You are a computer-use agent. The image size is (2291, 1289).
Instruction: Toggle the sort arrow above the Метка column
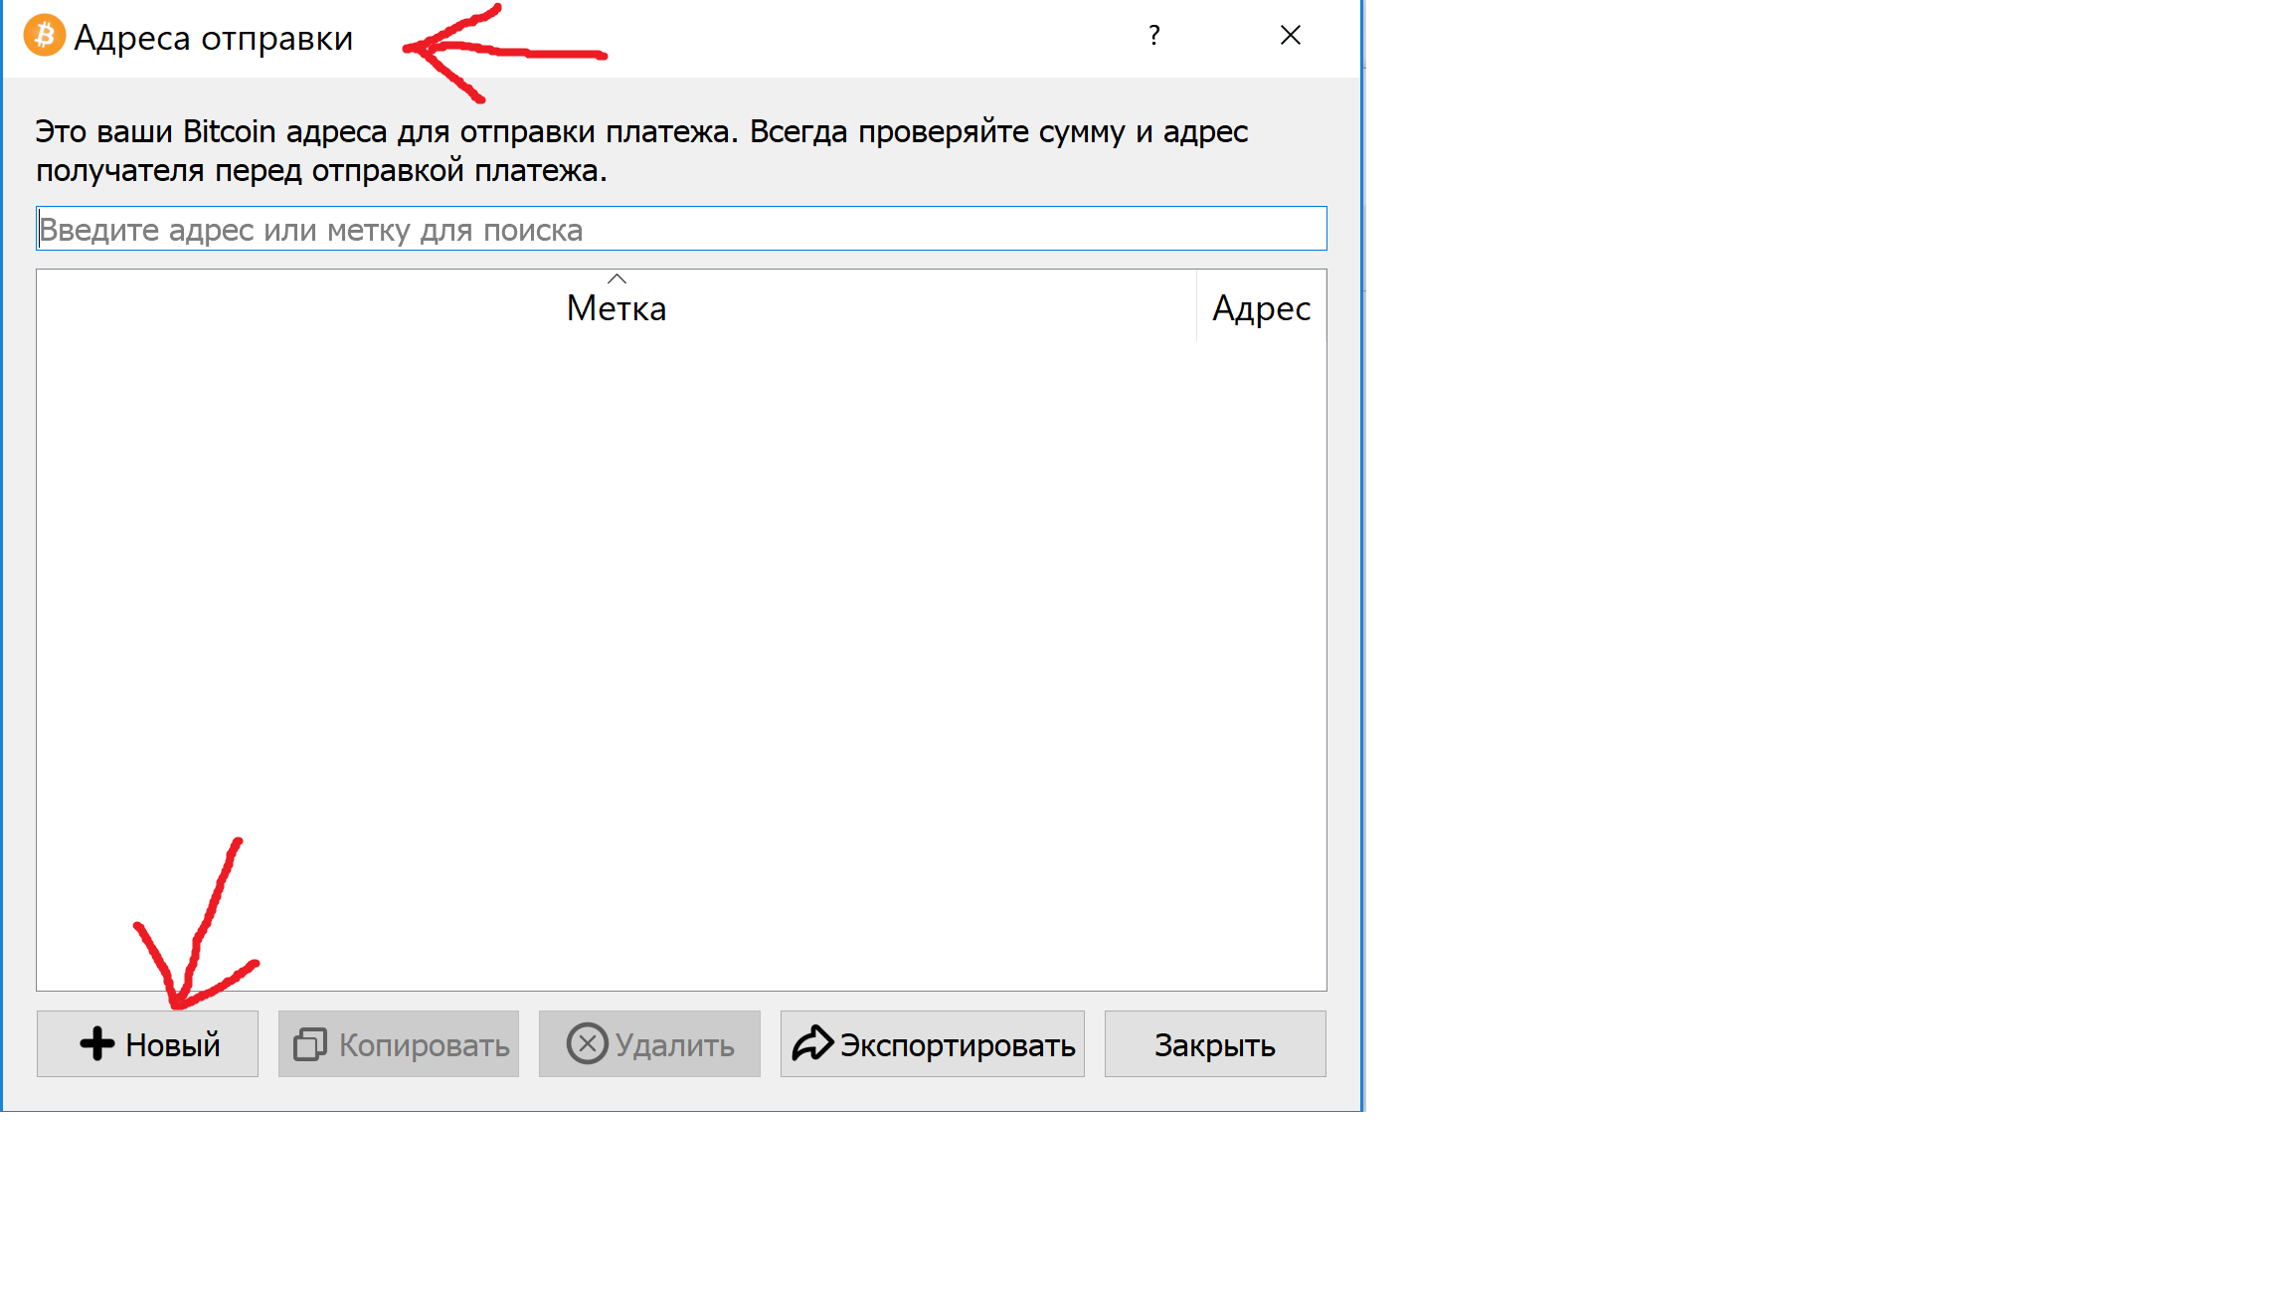617,279
